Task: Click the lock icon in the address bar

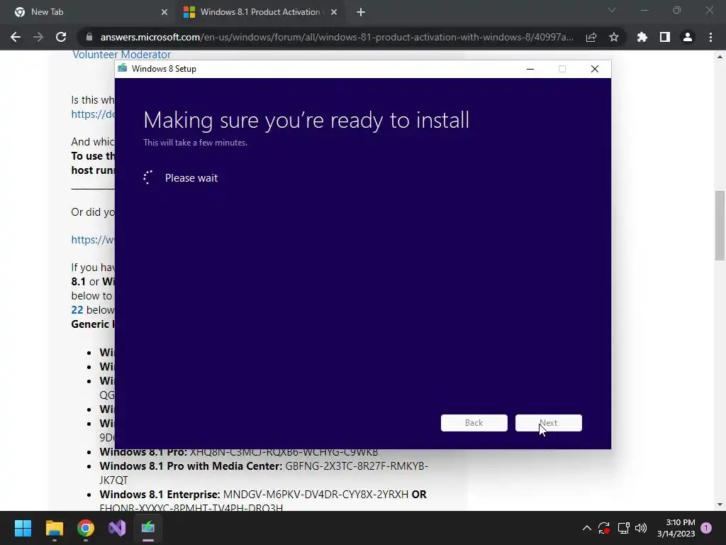Action: click(x=89, y=37)
